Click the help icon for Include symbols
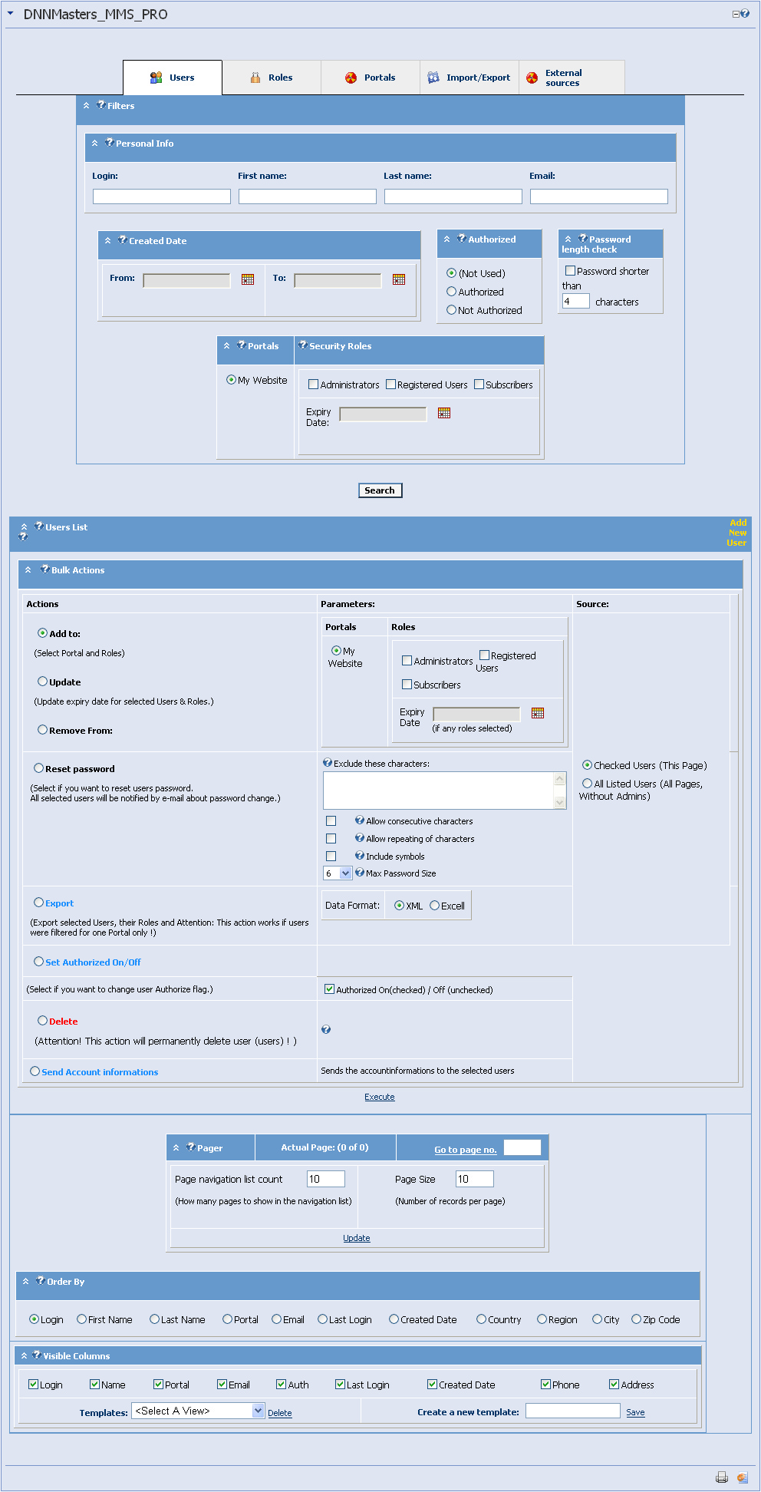The height and width of the screenshot is (1492, 761). [360, 856]
